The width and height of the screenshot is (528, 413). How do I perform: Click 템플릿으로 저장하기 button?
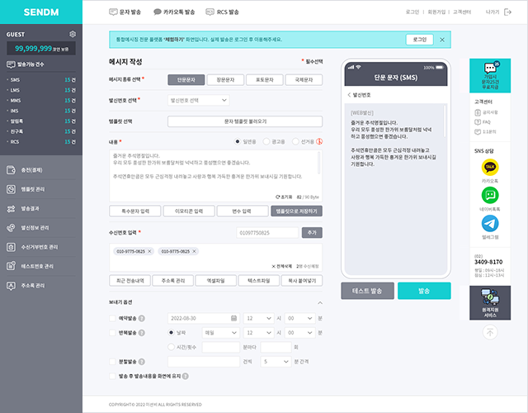[x=297, y=211]
